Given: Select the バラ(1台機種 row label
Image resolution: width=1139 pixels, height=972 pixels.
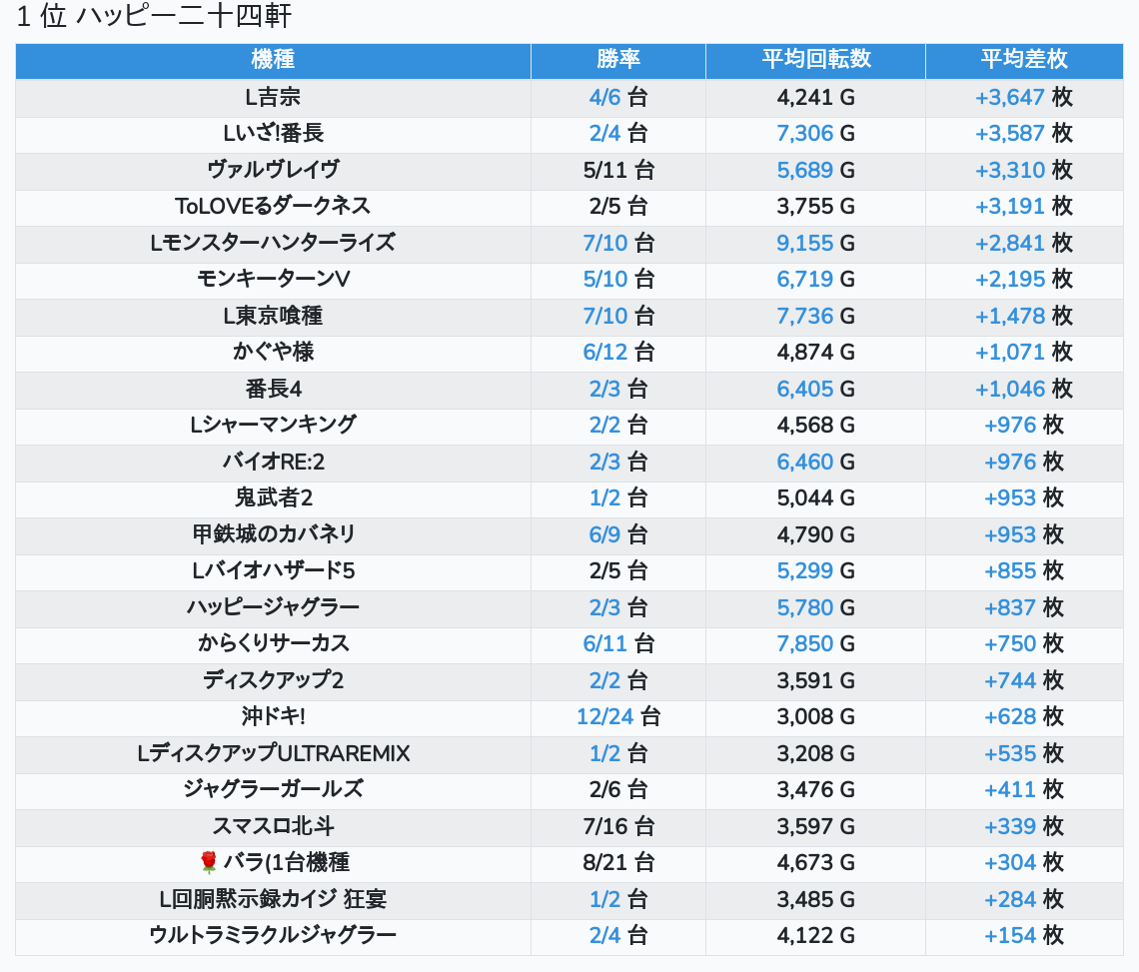Looking at the screenshot, I should (286, 863).
